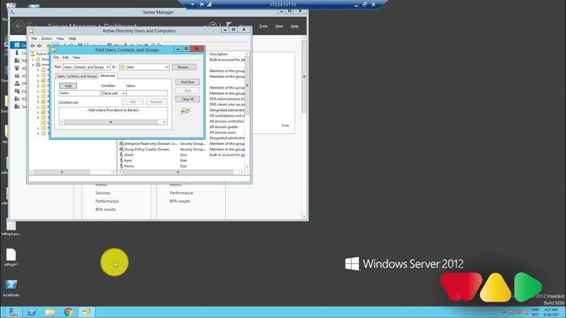This screenshot has width=566, height=318.
Task: Click ENG INTL language indicator
Action: point(535,312)
